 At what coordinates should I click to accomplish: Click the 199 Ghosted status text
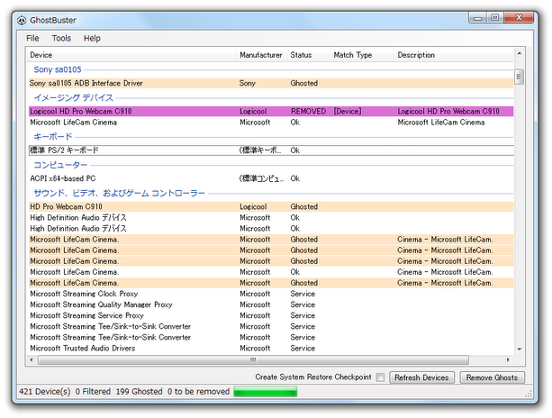[139, 392]
